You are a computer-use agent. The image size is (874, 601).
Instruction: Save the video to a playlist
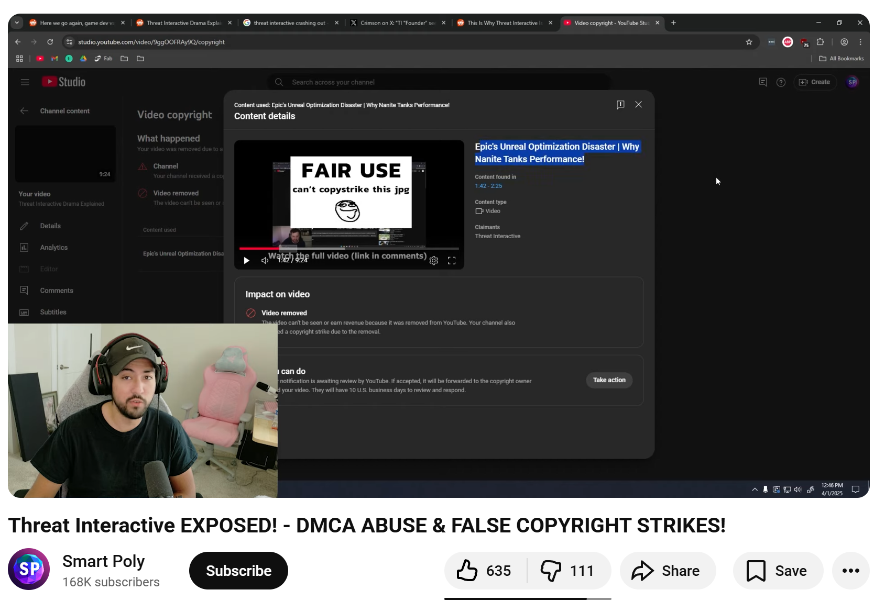(x=778, y=571)
